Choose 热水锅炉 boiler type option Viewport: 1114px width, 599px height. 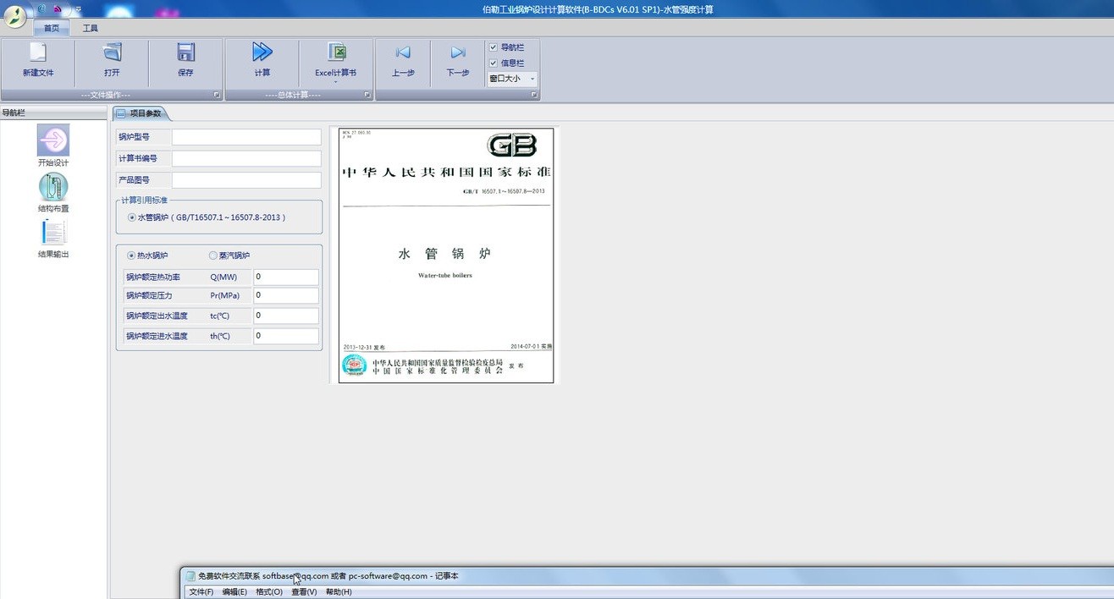click(130, 255)
